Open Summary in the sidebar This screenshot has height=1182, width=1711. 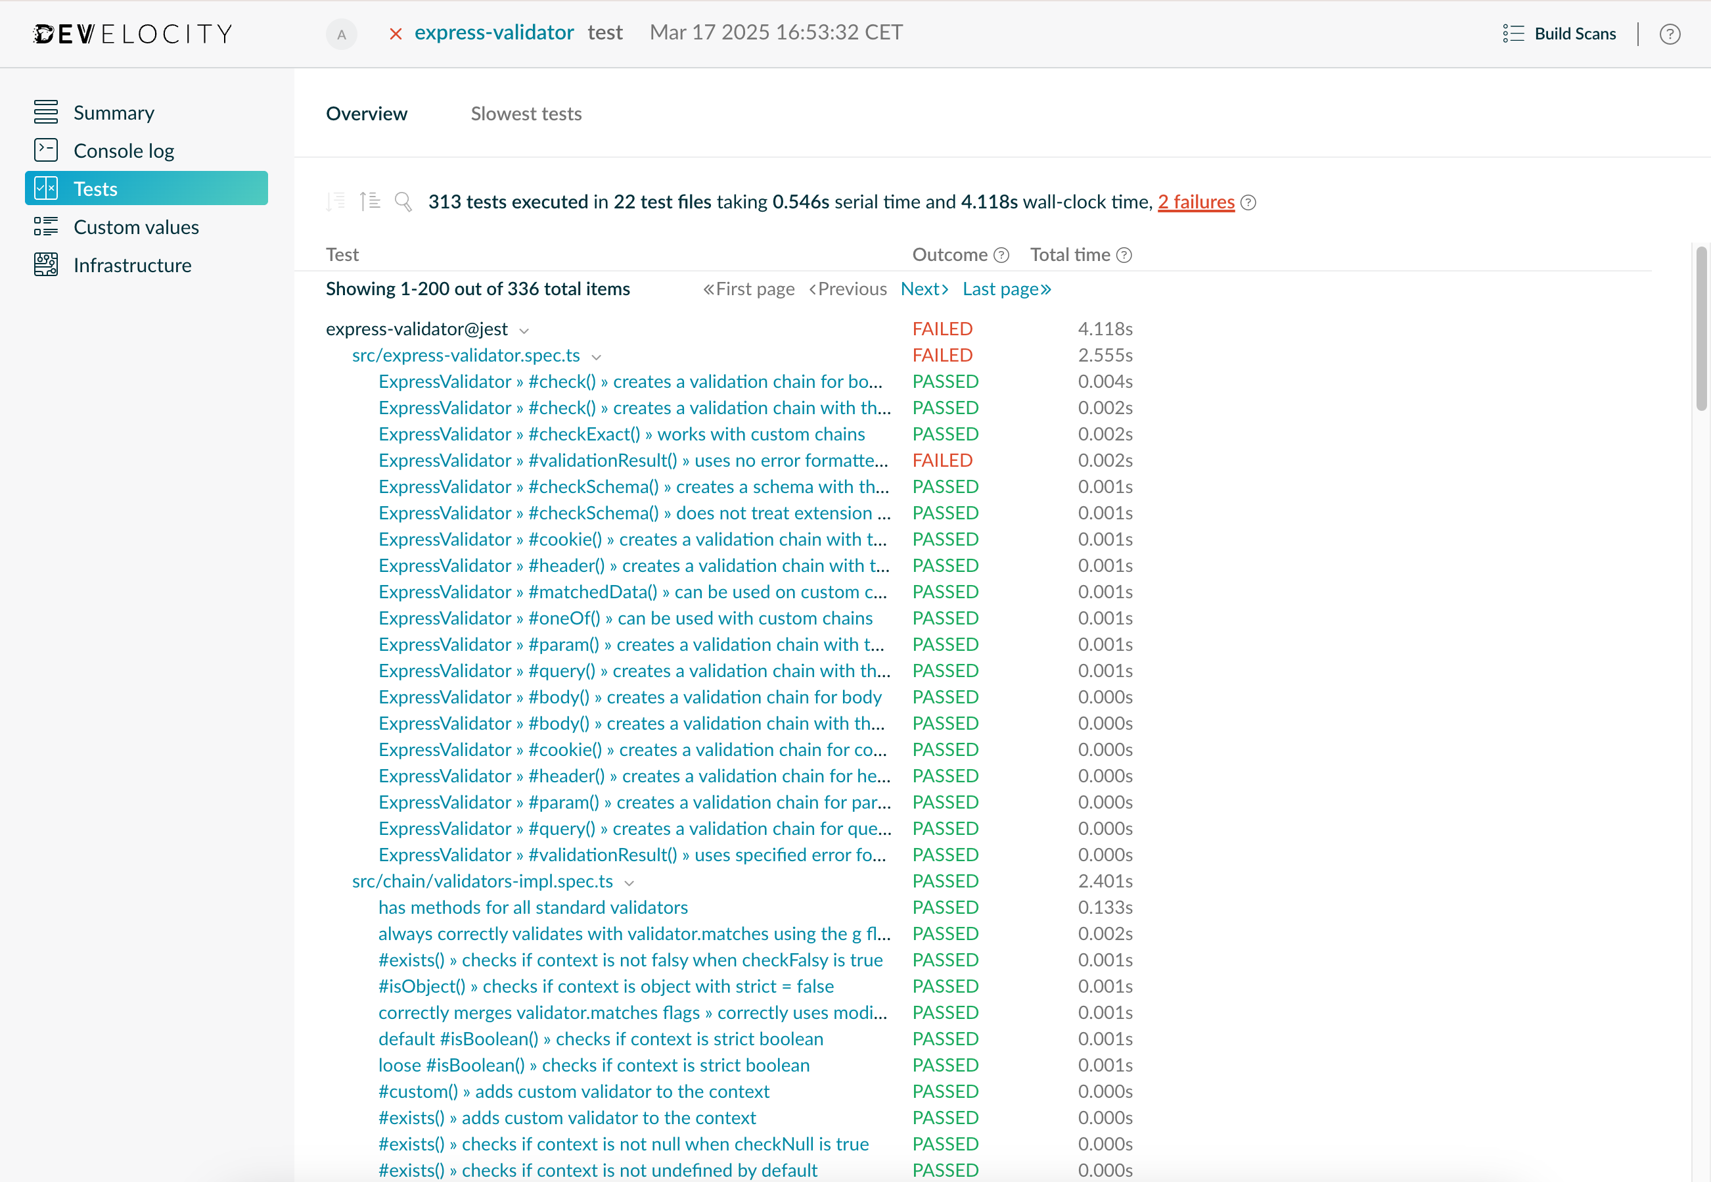tap(114, 112)
